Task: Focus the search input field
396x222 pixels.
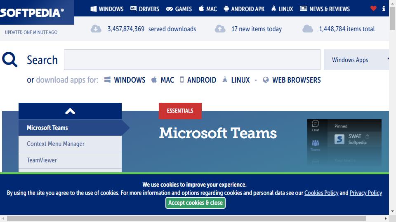Action: pyautogui.click(x=192, y=60)
